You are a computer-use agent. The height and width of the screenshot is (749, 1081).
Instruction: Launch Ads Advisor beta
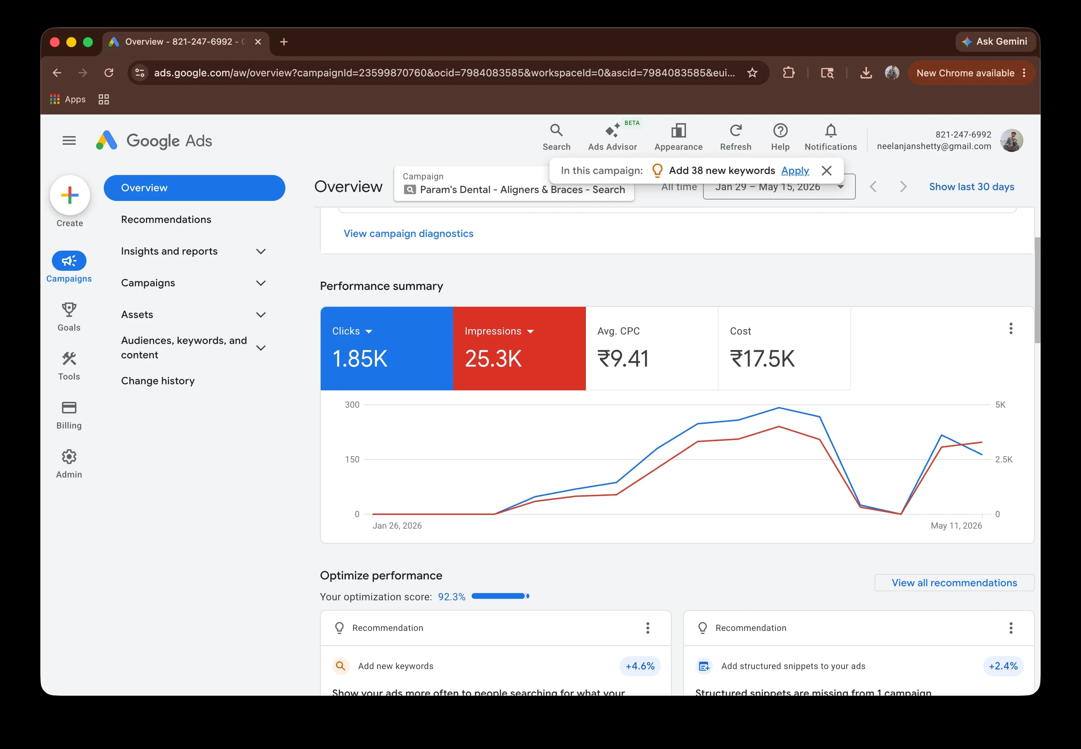tap(612, 137)
